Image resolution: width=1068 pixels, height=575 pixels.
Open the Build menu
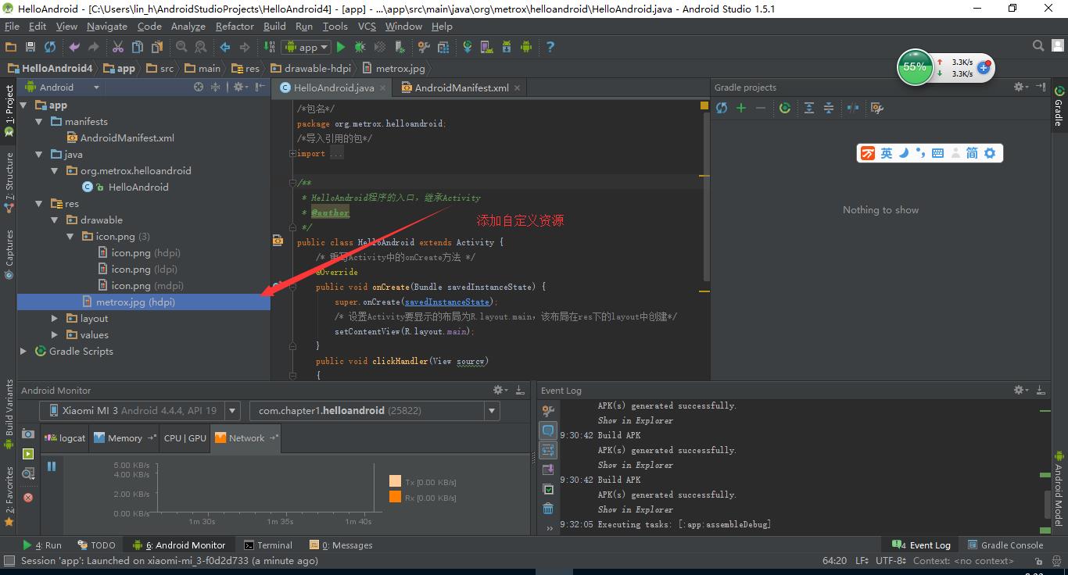(x=274, y=26)
